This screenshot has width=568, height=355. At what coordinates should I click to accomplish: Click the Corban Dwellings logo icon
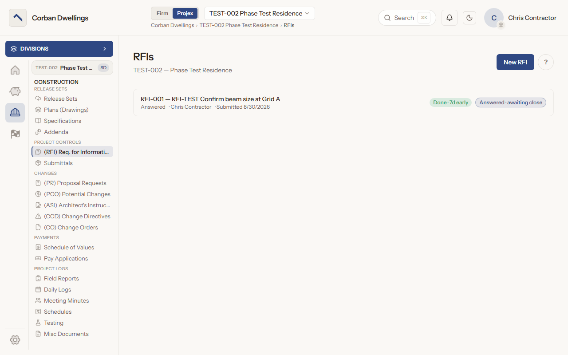[18, 18]
